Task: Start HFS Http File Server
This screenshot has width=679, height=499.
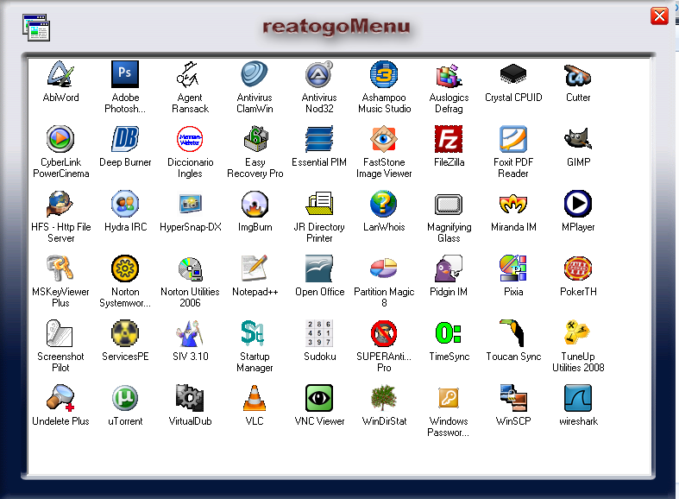Action: pos(60,204)
